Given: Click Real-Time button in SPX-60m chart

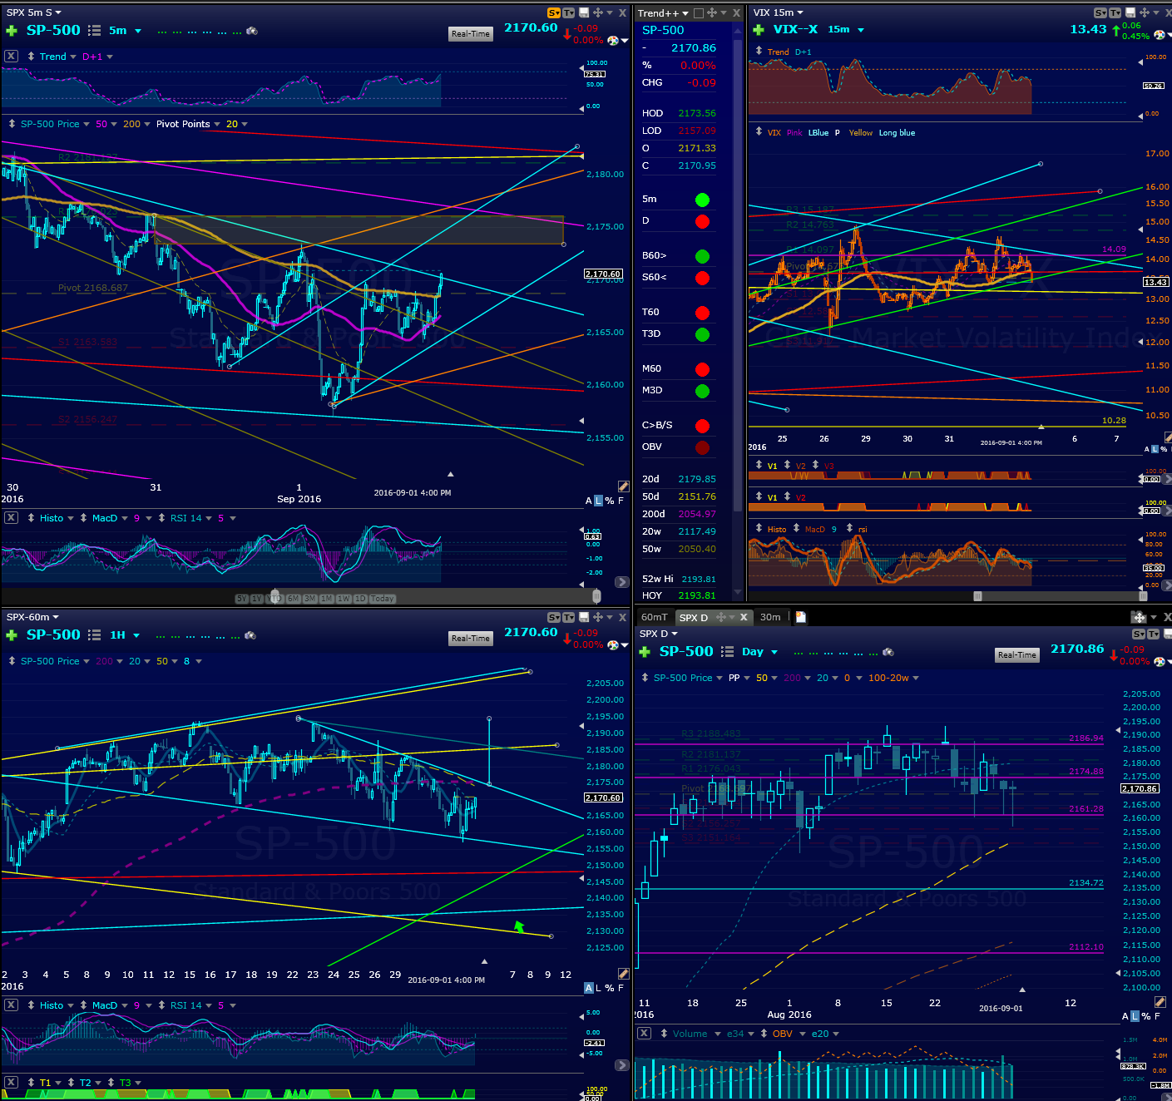Looking at the screenshot, I should click(471, 639).
